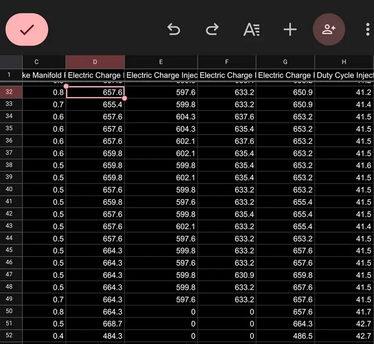This screenshot has height=344, width=374.
Task: Select cell G52 with value 486.5
Action: [x=285, y=336]
